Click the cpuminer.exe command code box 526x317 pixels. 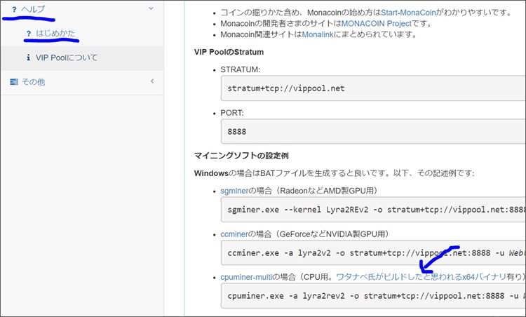[x=373, y=296]
